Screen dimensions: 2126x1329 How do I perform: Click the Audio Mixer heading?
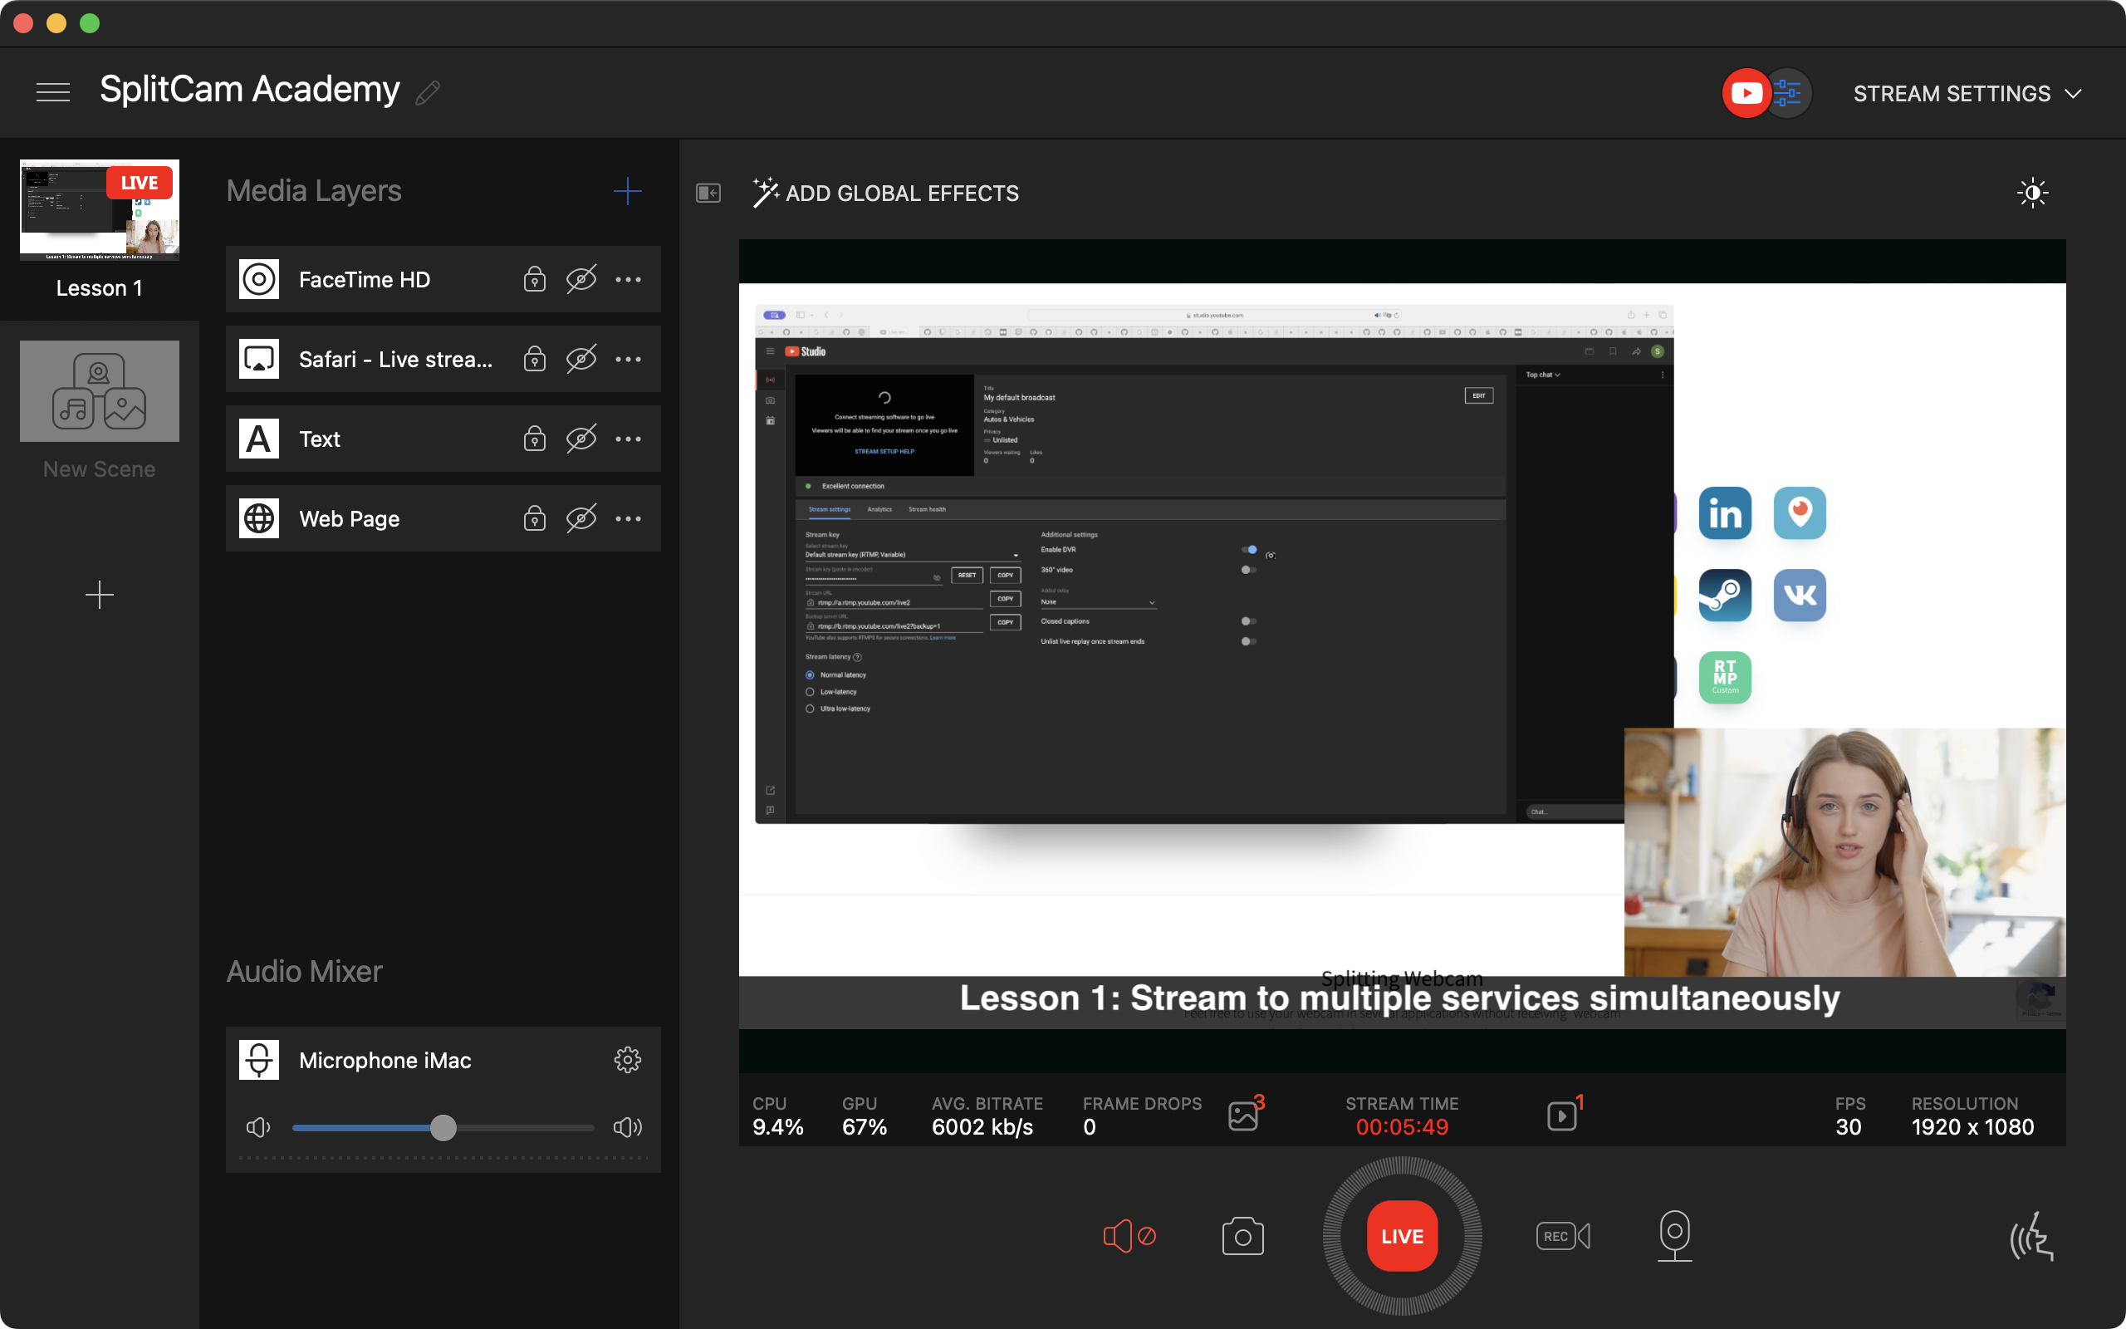click(x=304, y=971)
